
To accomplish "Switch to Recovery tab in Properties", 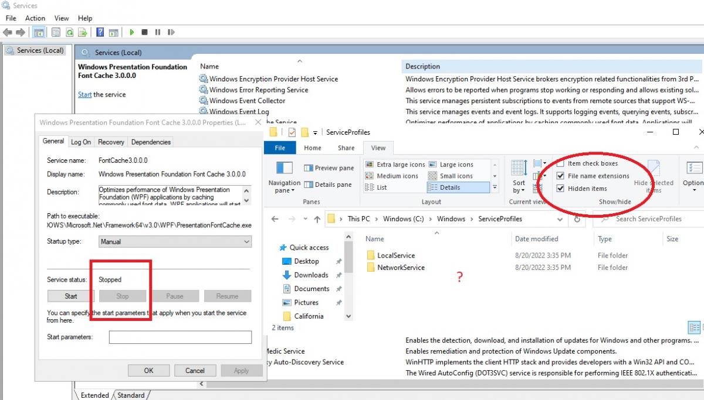I will tap(111, 142).
